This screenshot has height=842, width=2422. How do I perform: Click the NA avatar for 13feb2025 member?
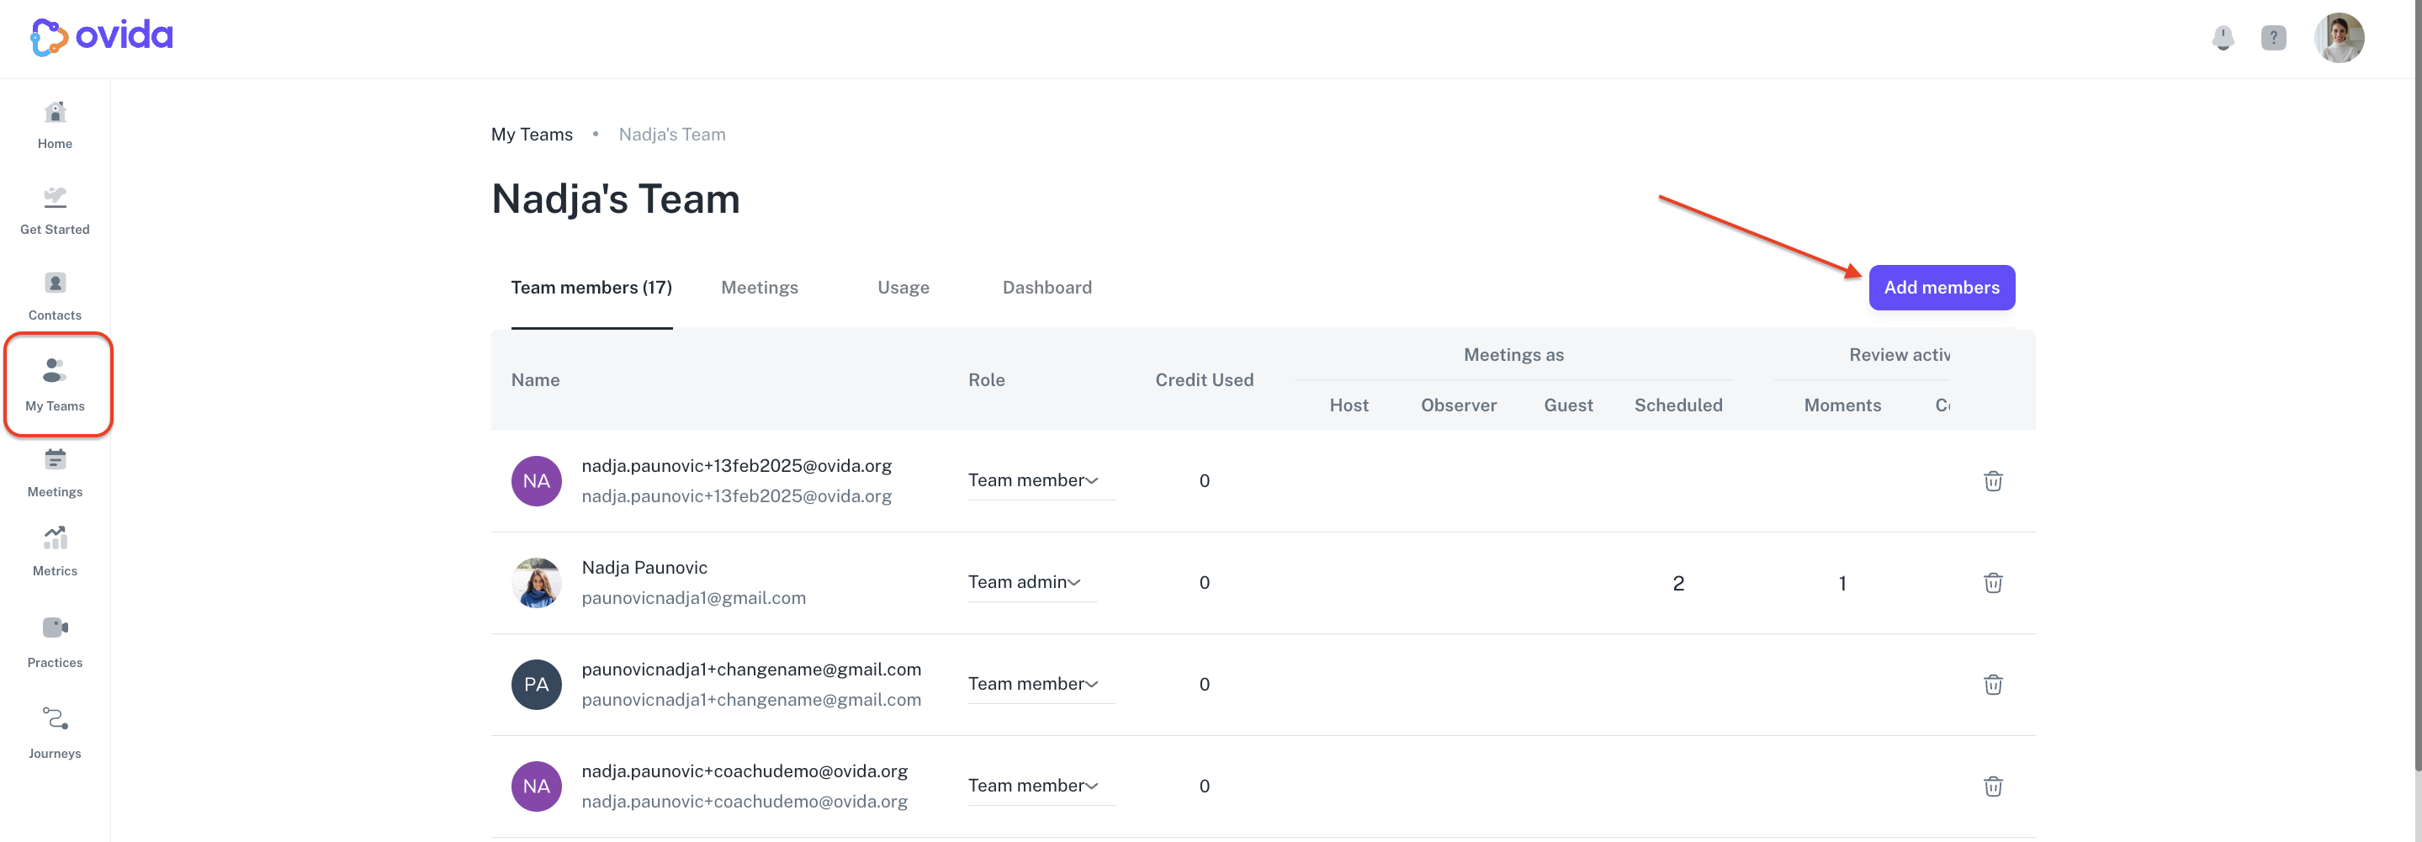536,481
